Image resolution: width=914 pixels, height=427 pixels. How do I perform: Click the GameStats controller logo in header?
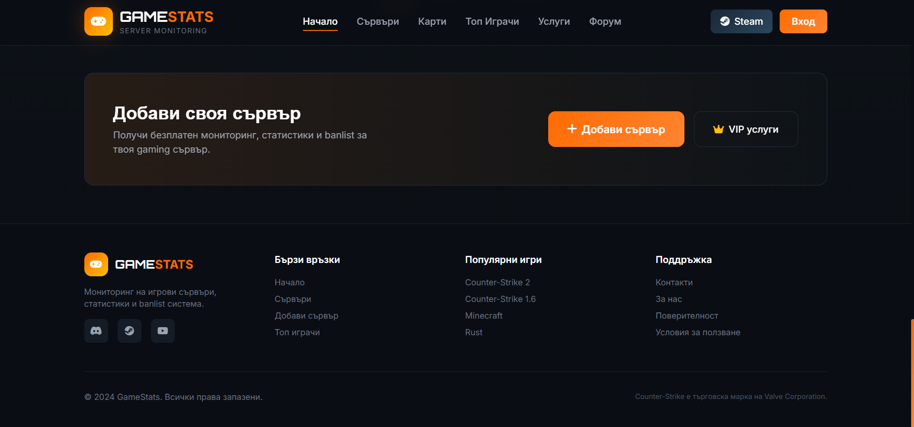pos(99,21)
